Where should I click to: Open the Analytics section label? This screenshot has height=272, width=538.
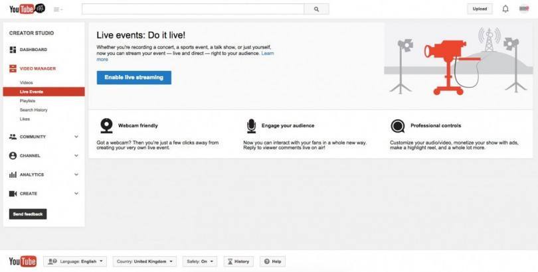click(32, 174)
